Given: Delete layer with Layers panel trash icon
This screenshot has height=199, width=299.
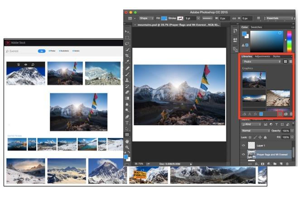Looking at the screenshot, I should pos(287,164).
